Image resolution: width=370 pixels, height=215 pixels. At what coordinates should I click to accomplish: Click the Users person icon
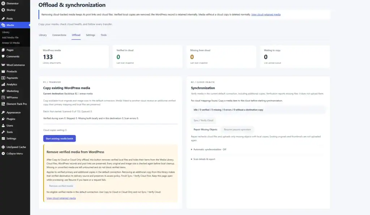pos(3,126)
